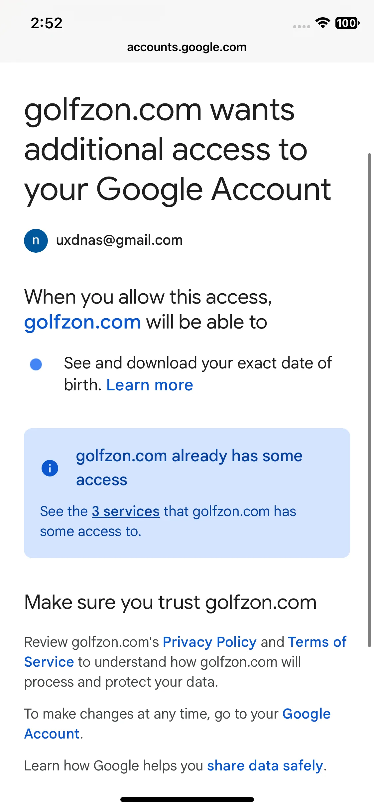Image resolution: width=374 pixels, height=810 pixels.
Task: Tap the cellular signal dots indicator
Action: pyautogui.click(x=302, y=27)
